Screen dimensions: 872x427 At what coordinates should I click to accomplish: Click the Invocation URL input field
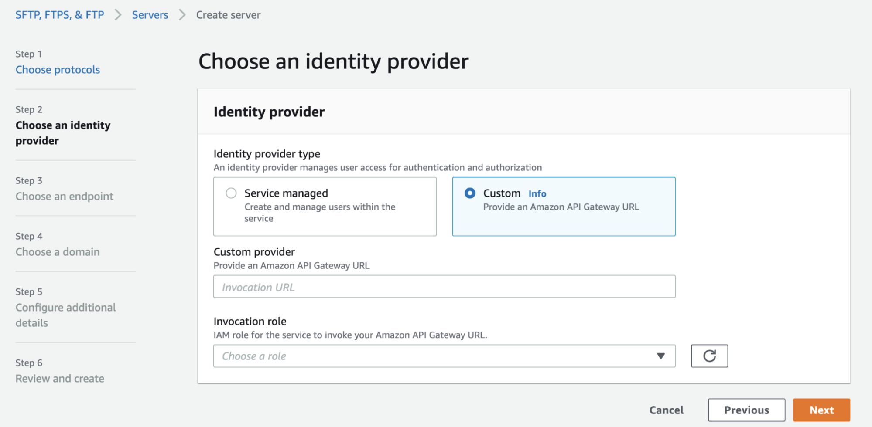point(444,287)
